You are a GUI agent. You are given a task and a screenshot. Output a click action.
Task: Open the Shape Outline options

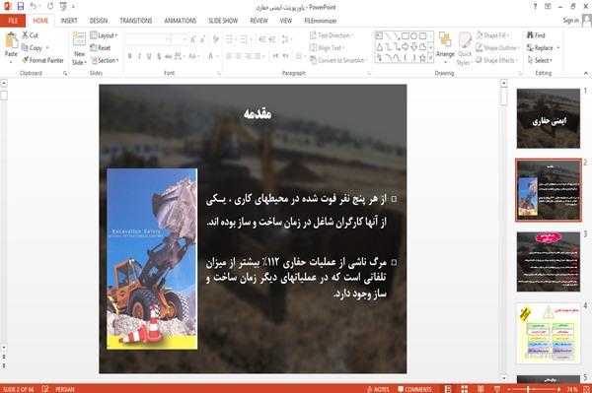tap(497, 48)
